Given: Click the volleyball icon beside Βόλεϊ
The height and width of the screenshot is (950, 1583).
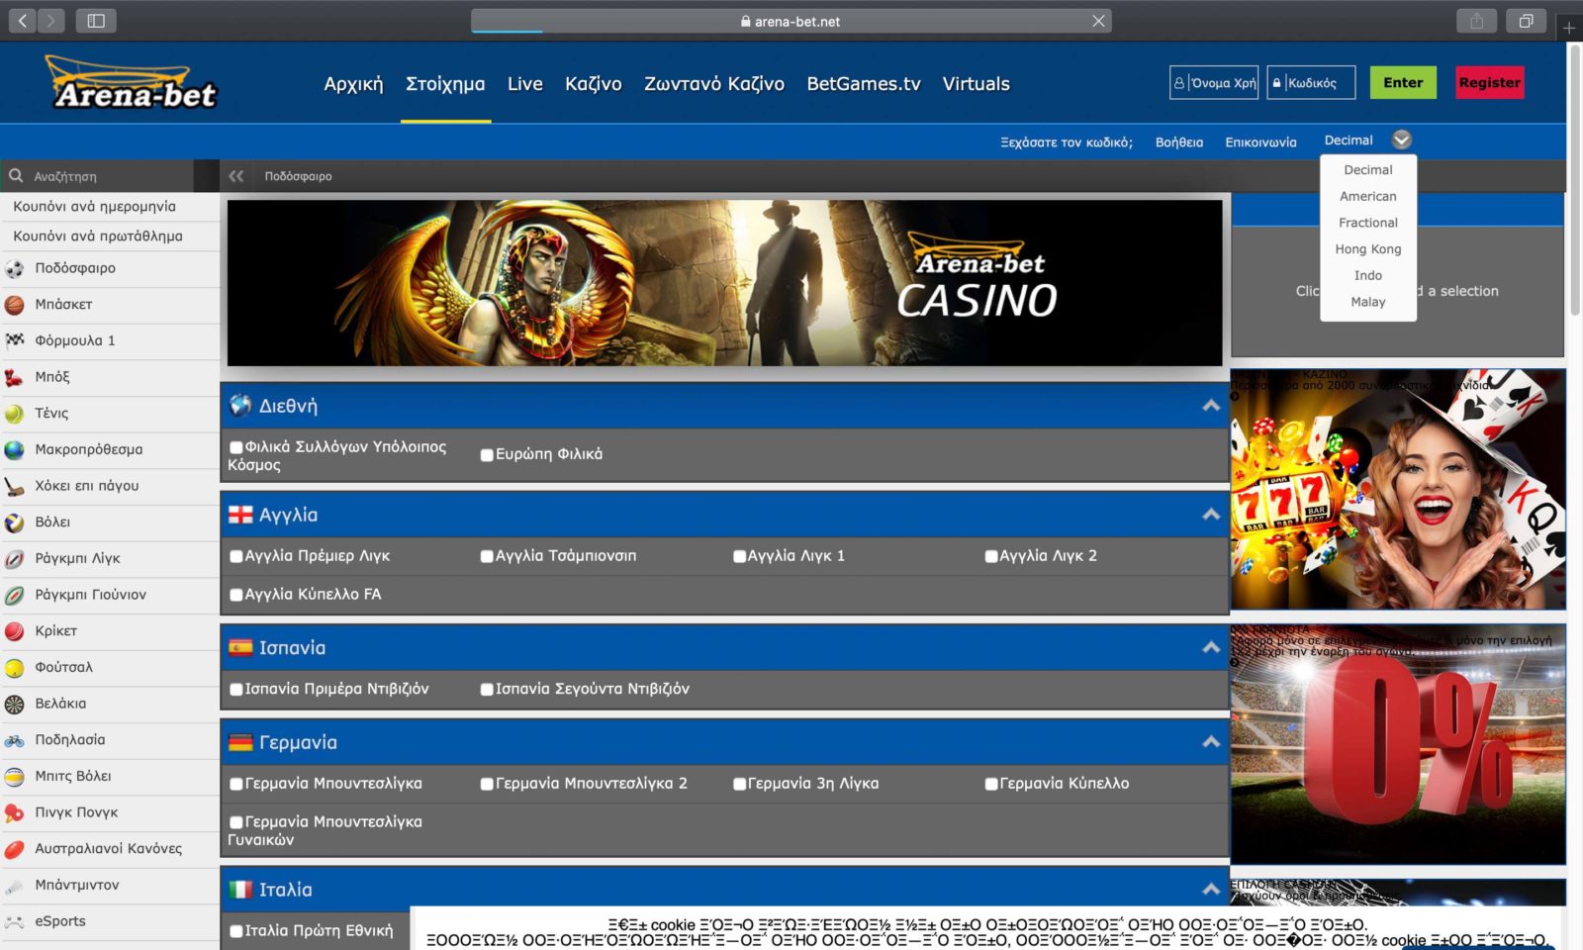Looking at the screenshot, I should point(15,522).
